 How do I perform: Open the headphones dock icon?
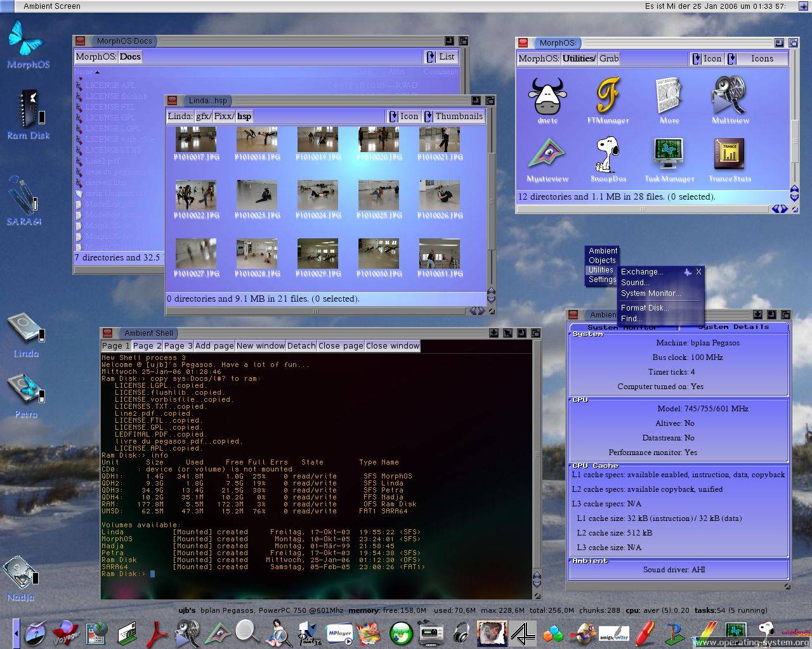[x=461, y=633]
